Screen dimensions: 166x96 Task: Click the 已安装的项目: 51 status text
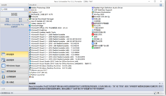click(7, 93)
